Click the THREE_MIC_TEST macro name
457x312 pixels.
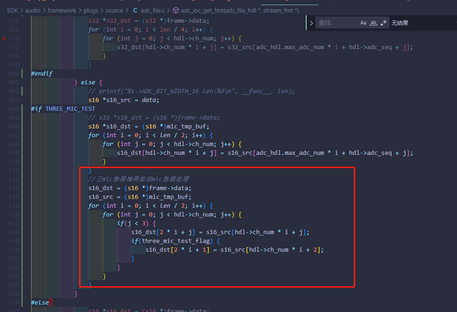(70, 108)
